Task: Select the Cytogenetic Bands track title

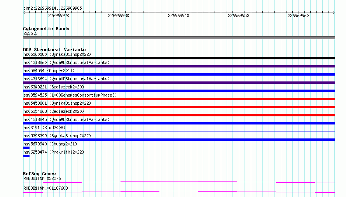Action: point(46,29)
